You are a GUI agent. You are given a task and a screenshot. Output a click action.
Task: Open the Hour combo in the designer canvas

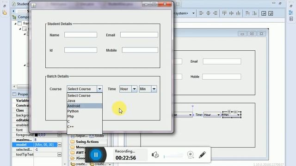212,115
